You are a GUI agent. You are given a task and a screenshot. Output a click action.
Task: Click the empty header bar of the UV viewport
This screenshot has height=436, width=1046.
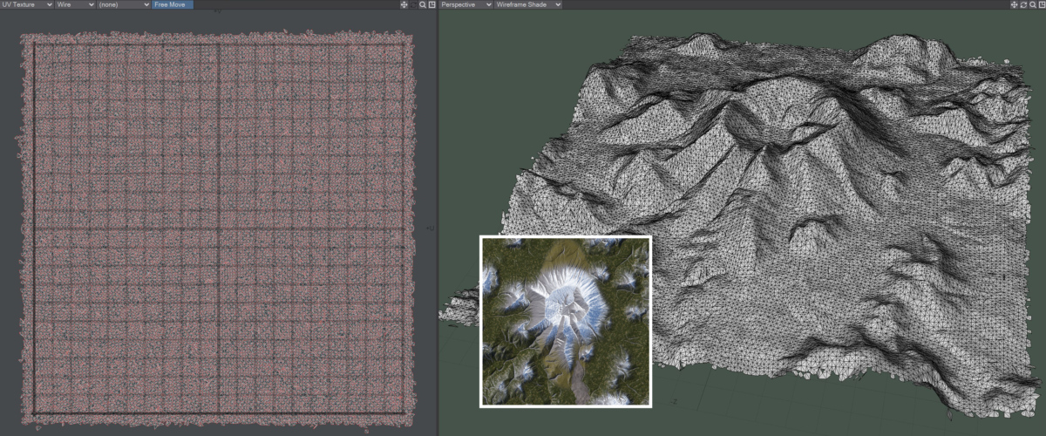tap(296, 4)
